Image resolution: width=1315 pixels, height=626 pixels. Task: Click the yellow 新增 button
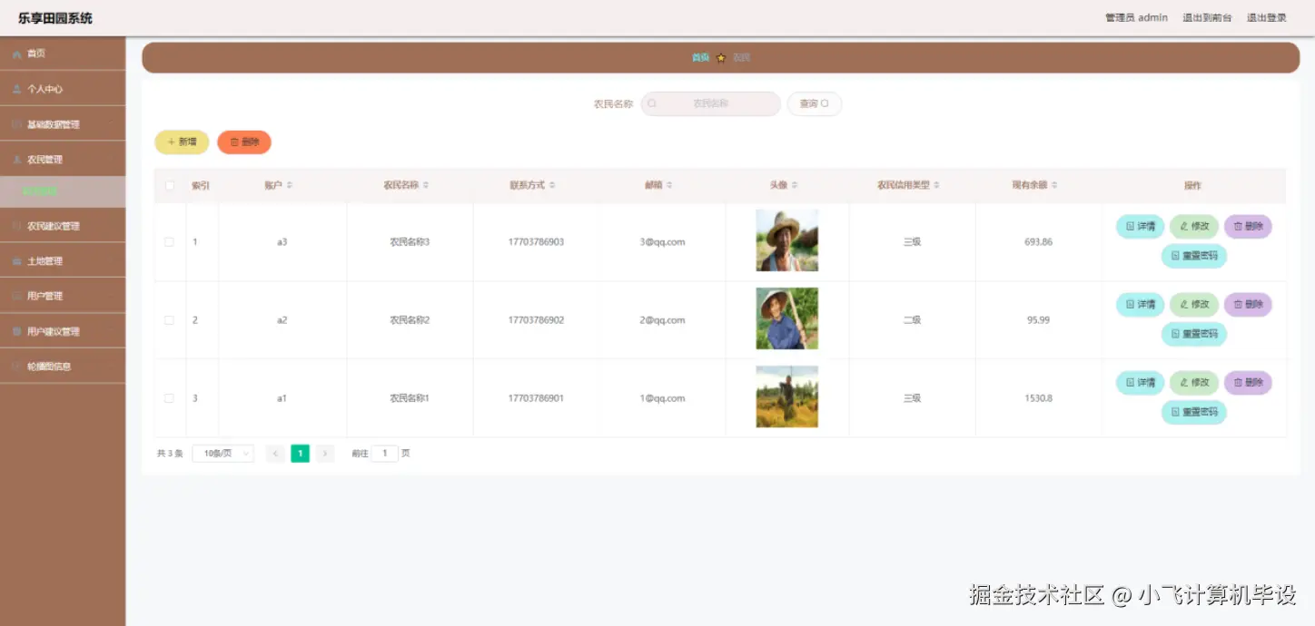(182, 142)
